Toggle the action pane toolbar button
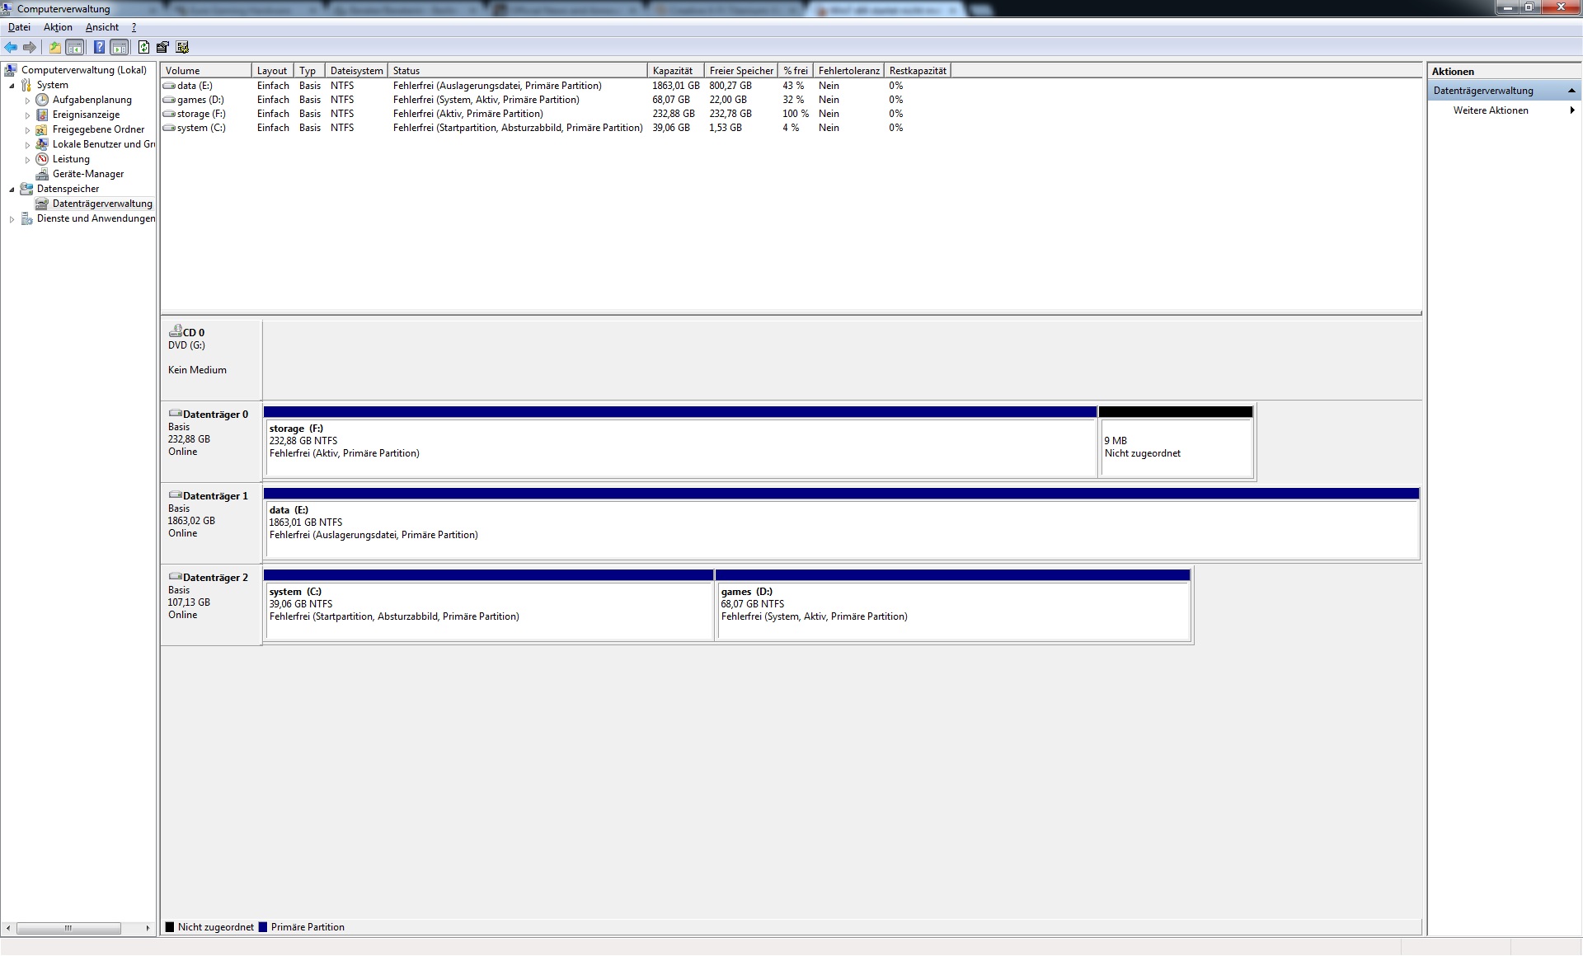 coord(120,48)
